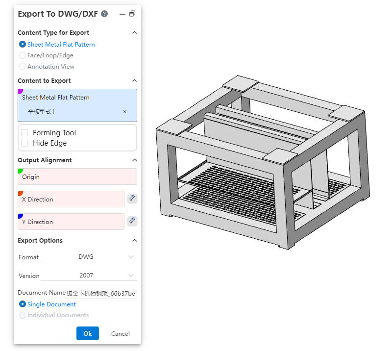Pop out the Export To DWG/DXF panel

(x=132, y=14)
